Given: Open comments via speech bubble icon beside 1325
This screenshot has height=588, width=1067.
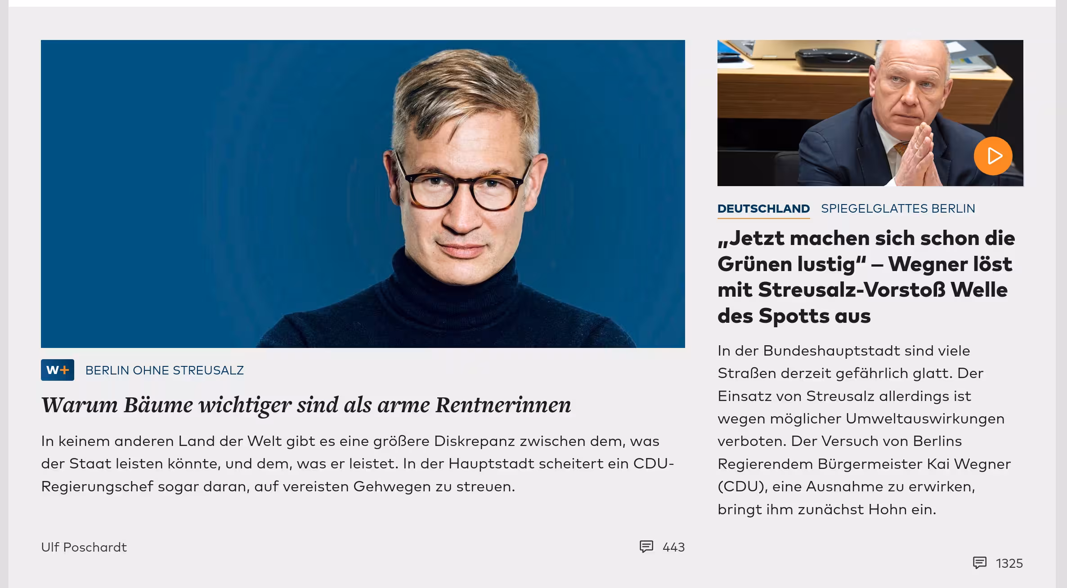Looking at the screenshot, I should coord(980,563).
